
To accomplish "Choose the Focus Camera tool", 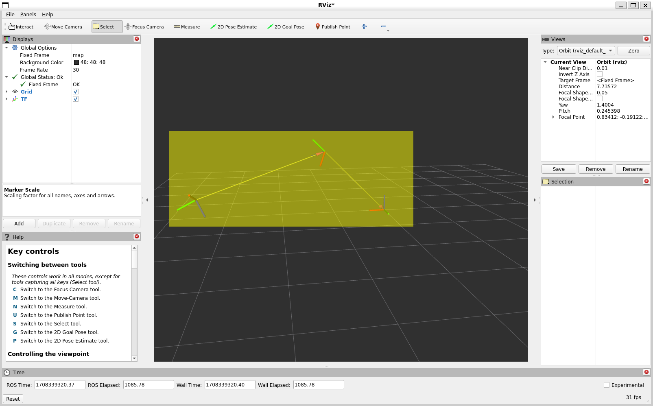I will click(144, 27).
